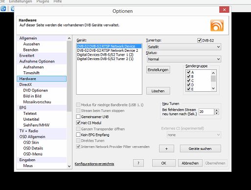Open the Beenden settings page
The image size is (251, 190).
click(31, 50)
